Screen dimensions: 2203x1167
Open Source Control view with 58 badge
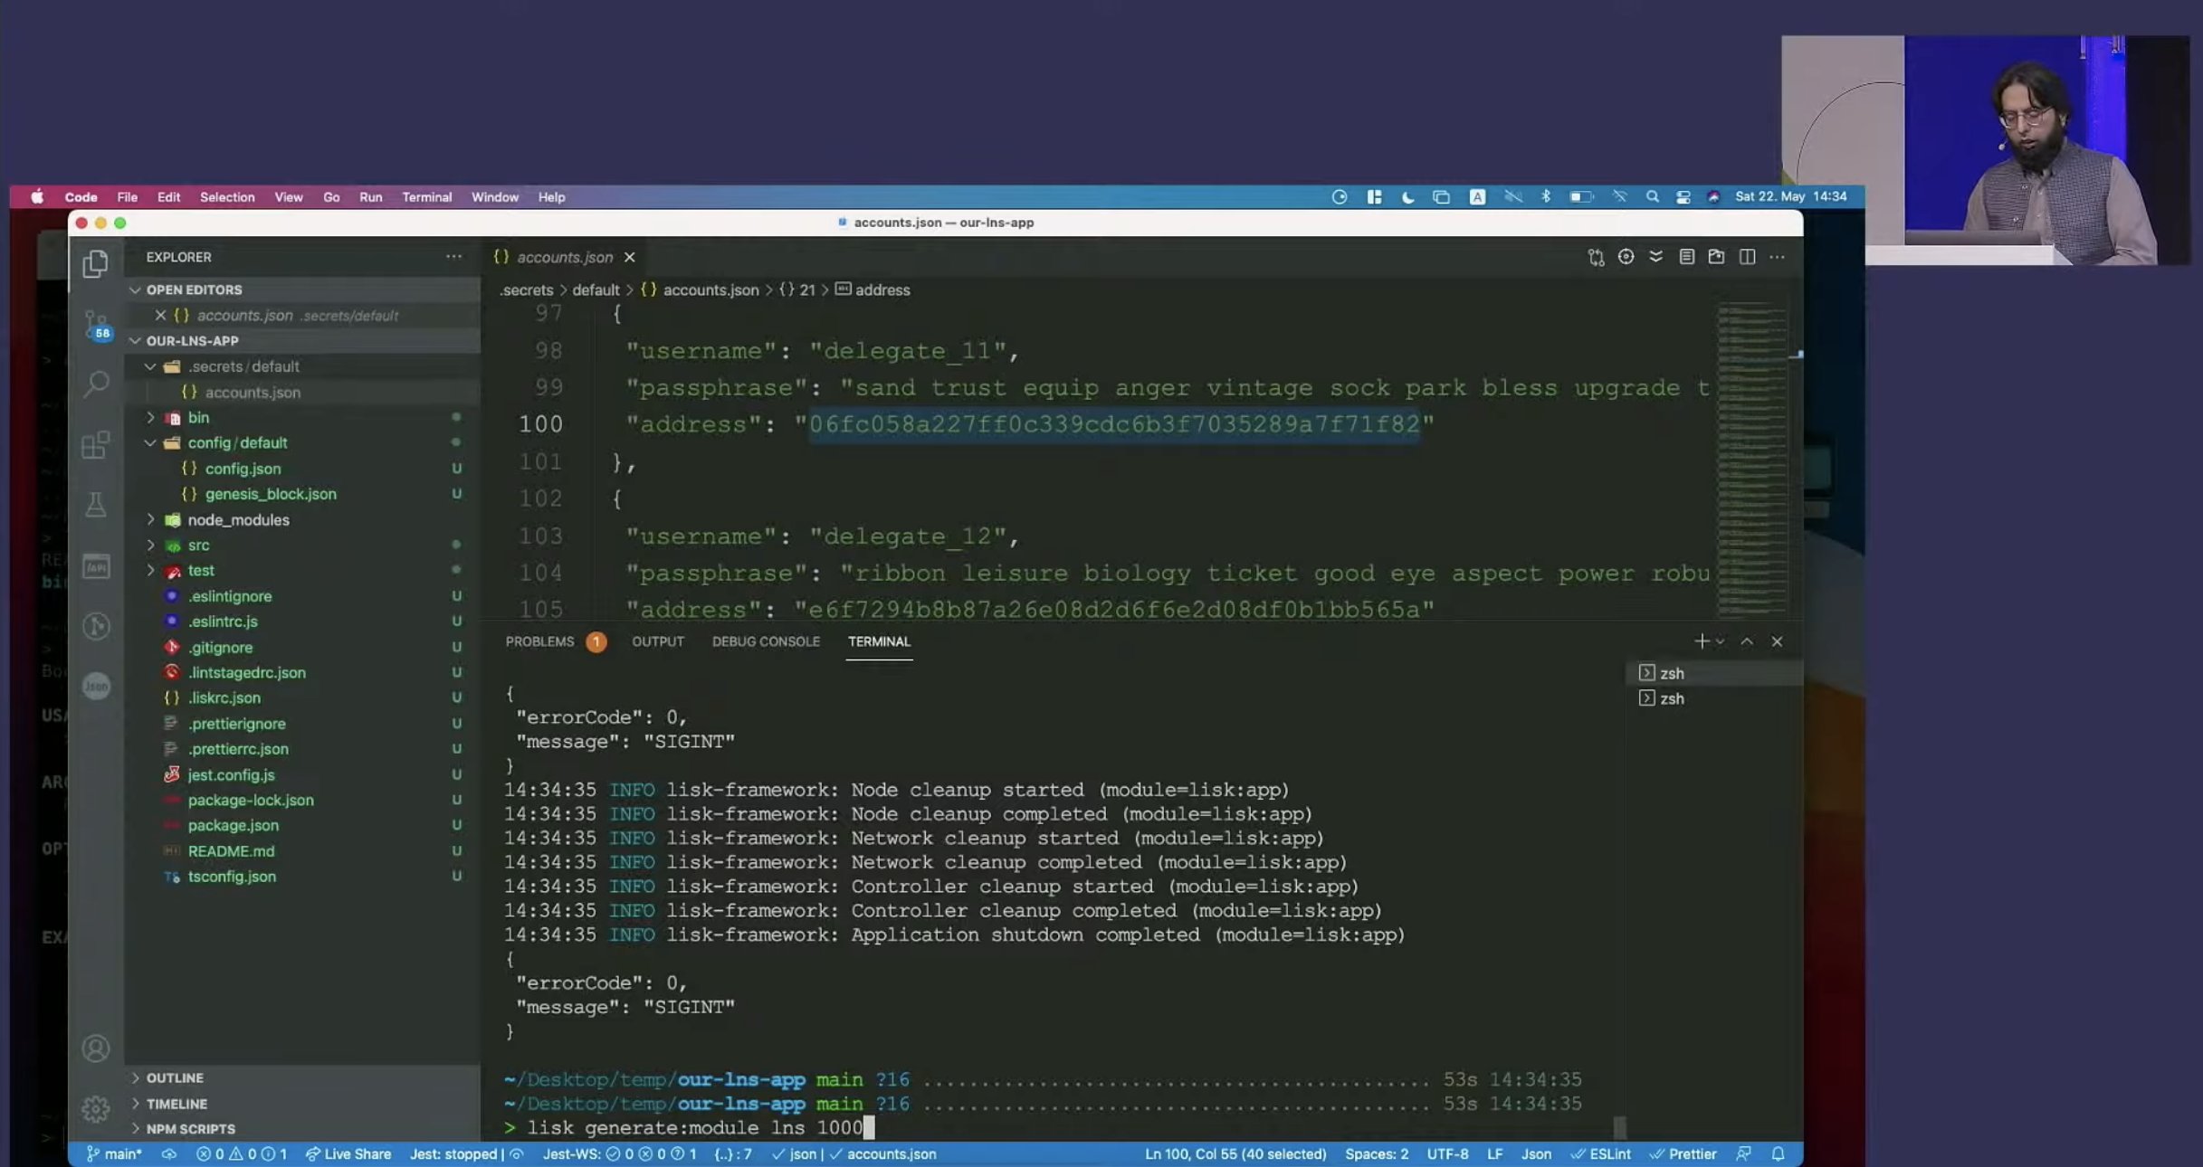(96, 324)
